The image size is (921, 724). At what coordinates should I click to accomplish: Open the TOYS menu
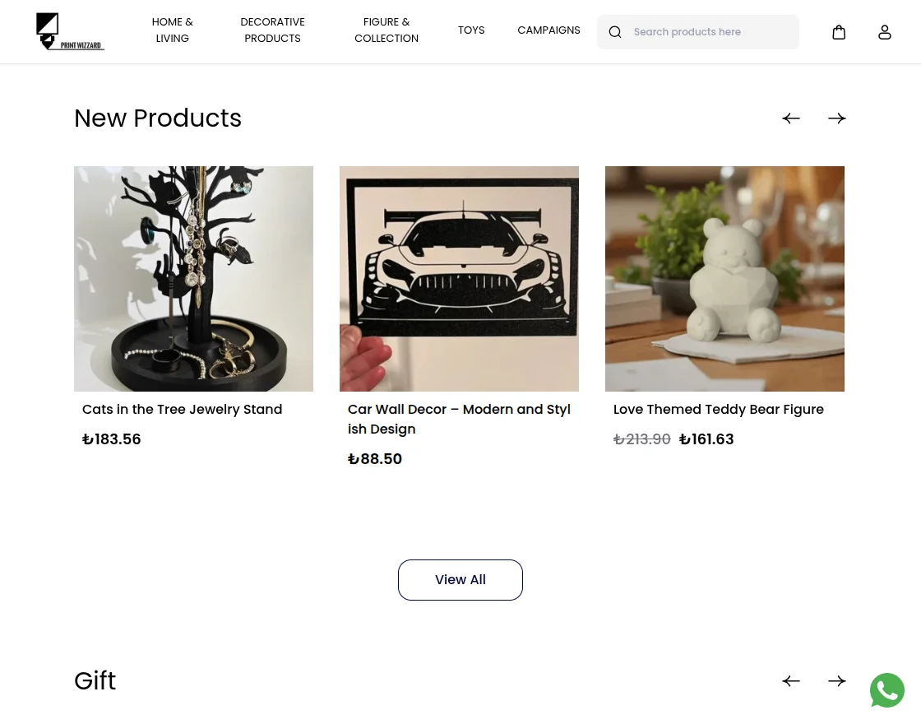tap(471, 30)
